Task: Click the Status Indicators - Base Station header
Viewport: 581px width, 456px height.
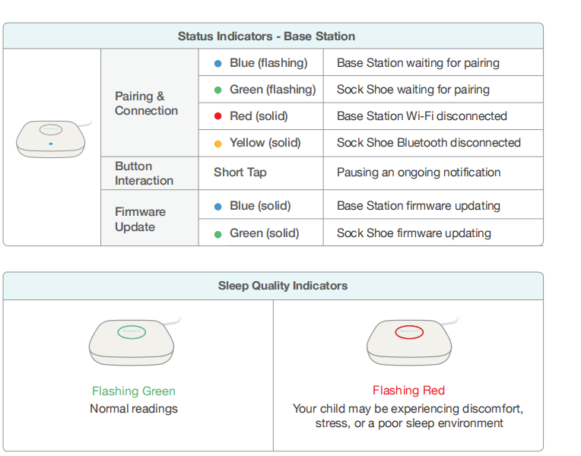Action: [x=266, y=36]
